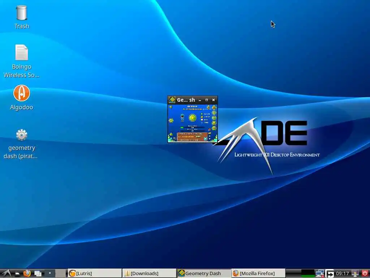This screenshot has height=278, width=370.
Task: Restore the Downloads taskbar window
Action: click(x=149, y=273)
